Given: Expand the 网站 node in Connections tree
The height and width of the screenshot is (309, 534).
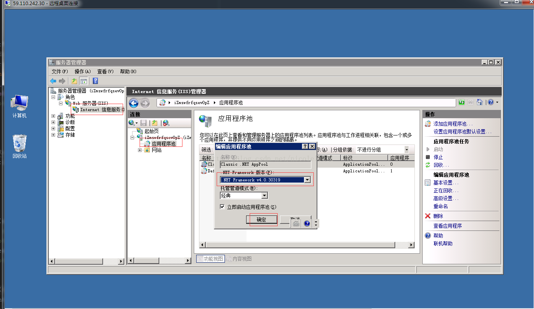Looking at the screenshot, I should coord(140,150).
